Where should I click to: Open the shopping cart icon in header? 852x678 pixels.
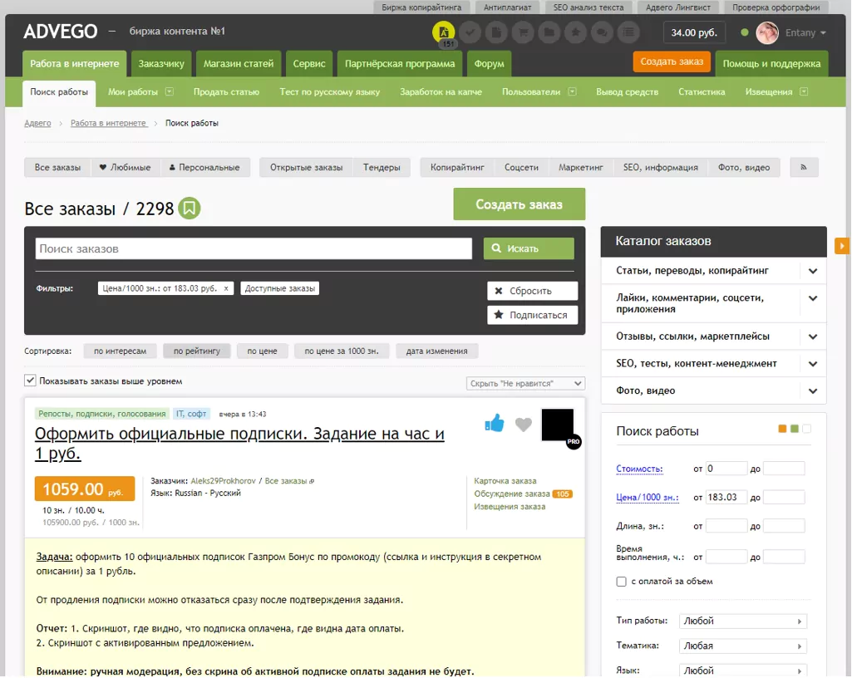(x=523, y=32)
